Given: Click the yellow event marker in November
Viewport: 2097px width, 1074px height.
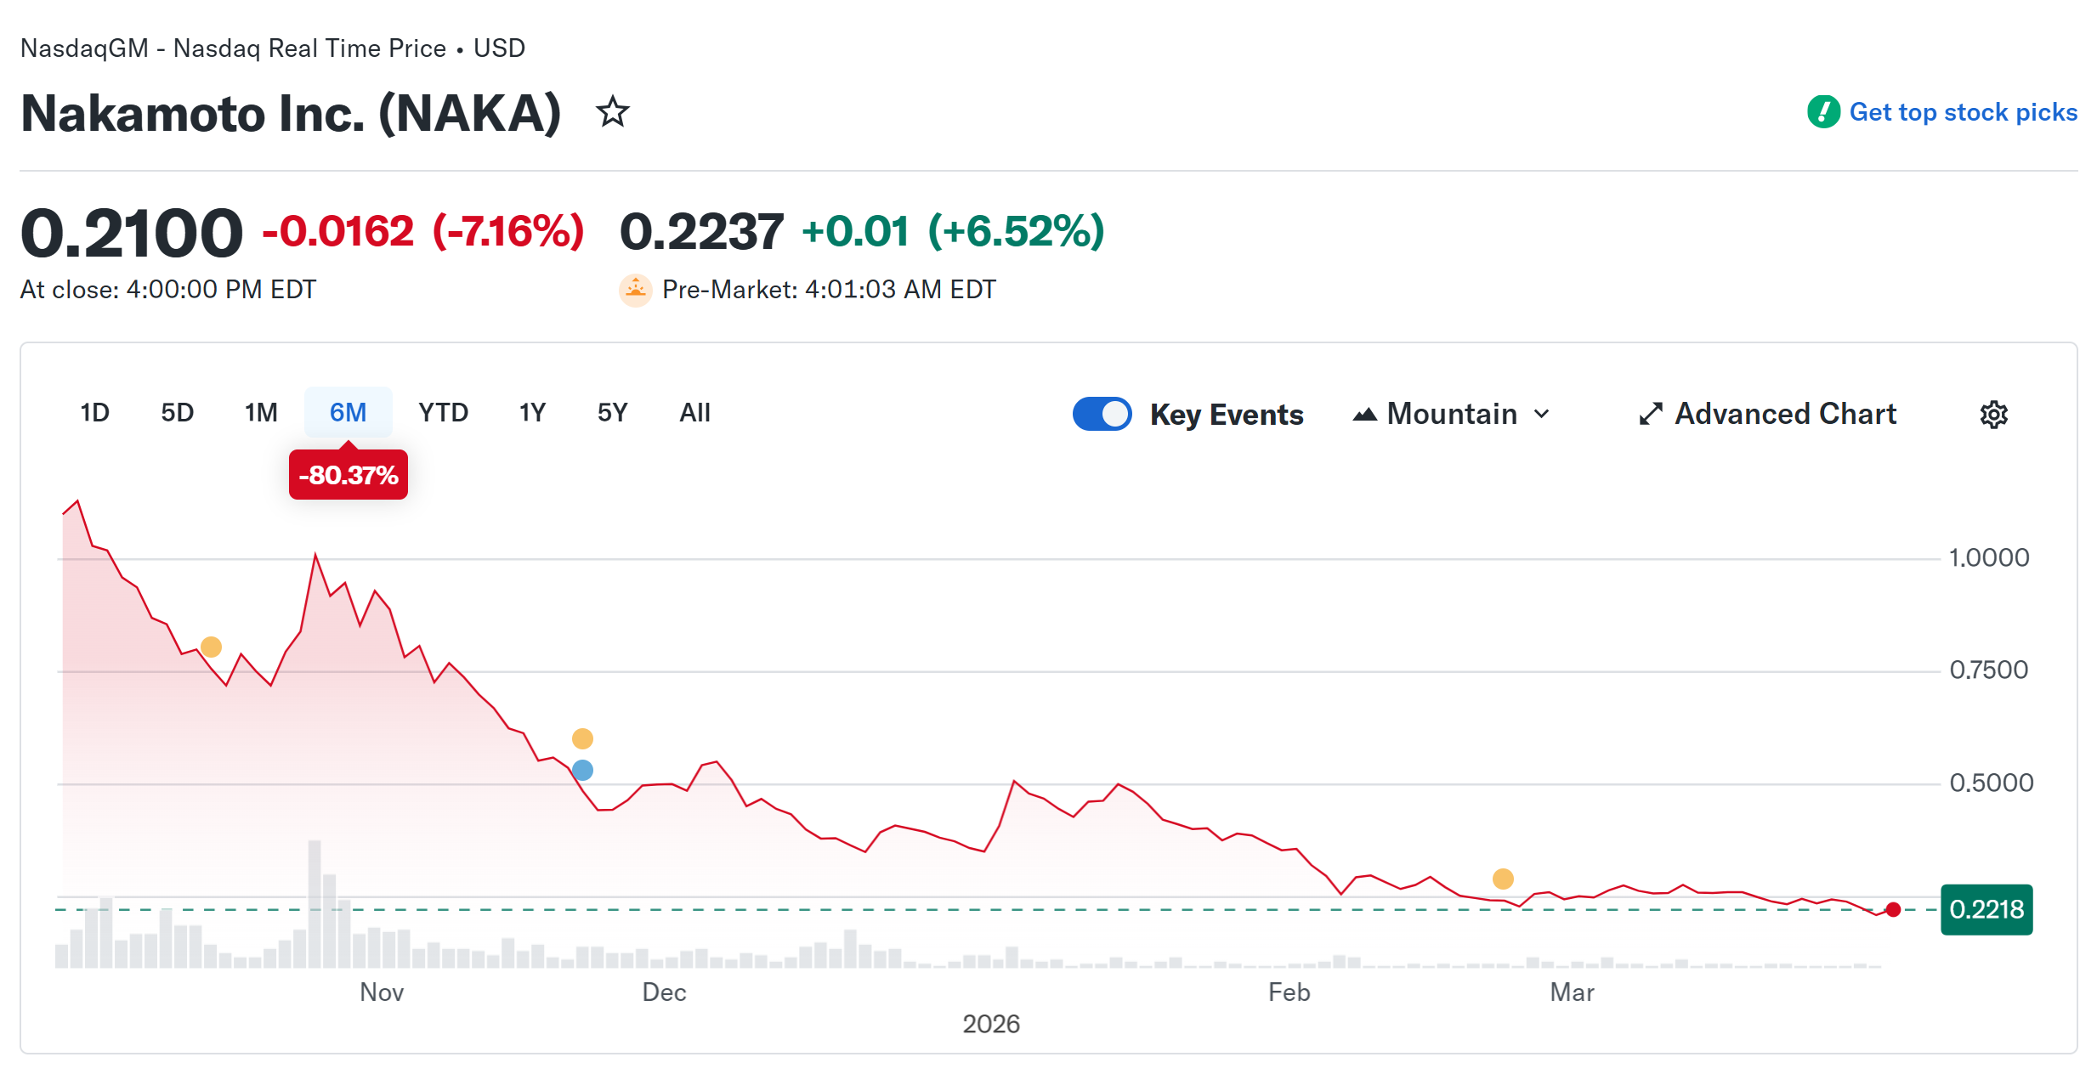Looking at the screenshot, I should pyautogui.click(x=211, y=647).
